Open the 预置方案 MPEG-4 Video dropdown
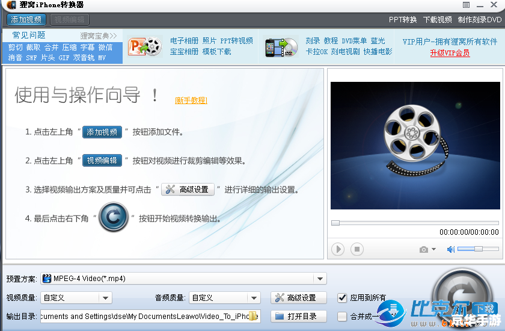 (x=183, y=279)
